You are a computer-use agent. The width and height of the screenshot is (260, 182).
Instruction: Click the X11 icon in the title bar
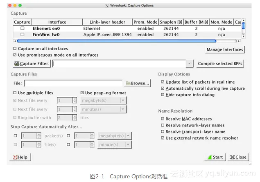click(x=107, y=5)
